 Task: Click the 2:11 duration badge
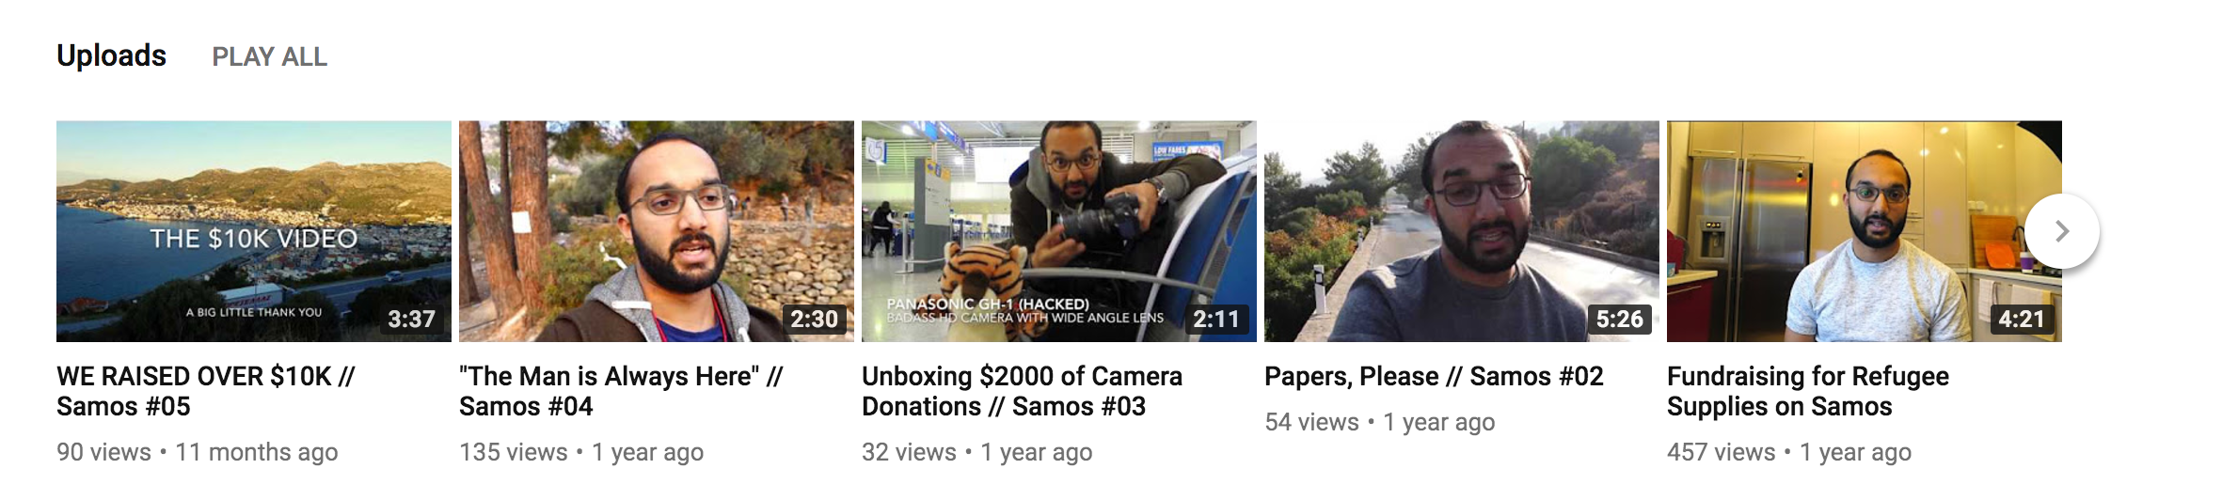pyautogui.click(x=1216, y=320)
